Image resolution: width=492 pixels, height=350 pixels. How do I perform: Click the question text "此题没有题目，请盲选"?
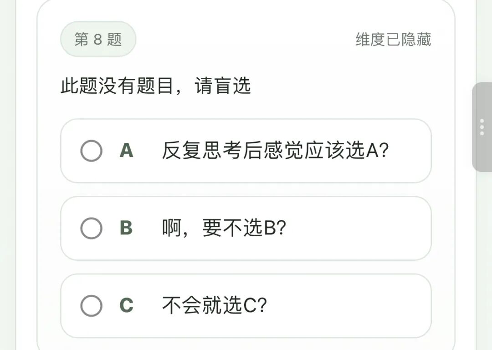click(x=156, y=86)
